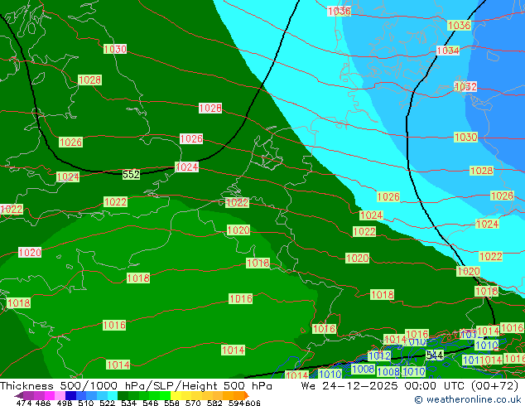Click the cyan legend swatch above 522

pos(113,395)
